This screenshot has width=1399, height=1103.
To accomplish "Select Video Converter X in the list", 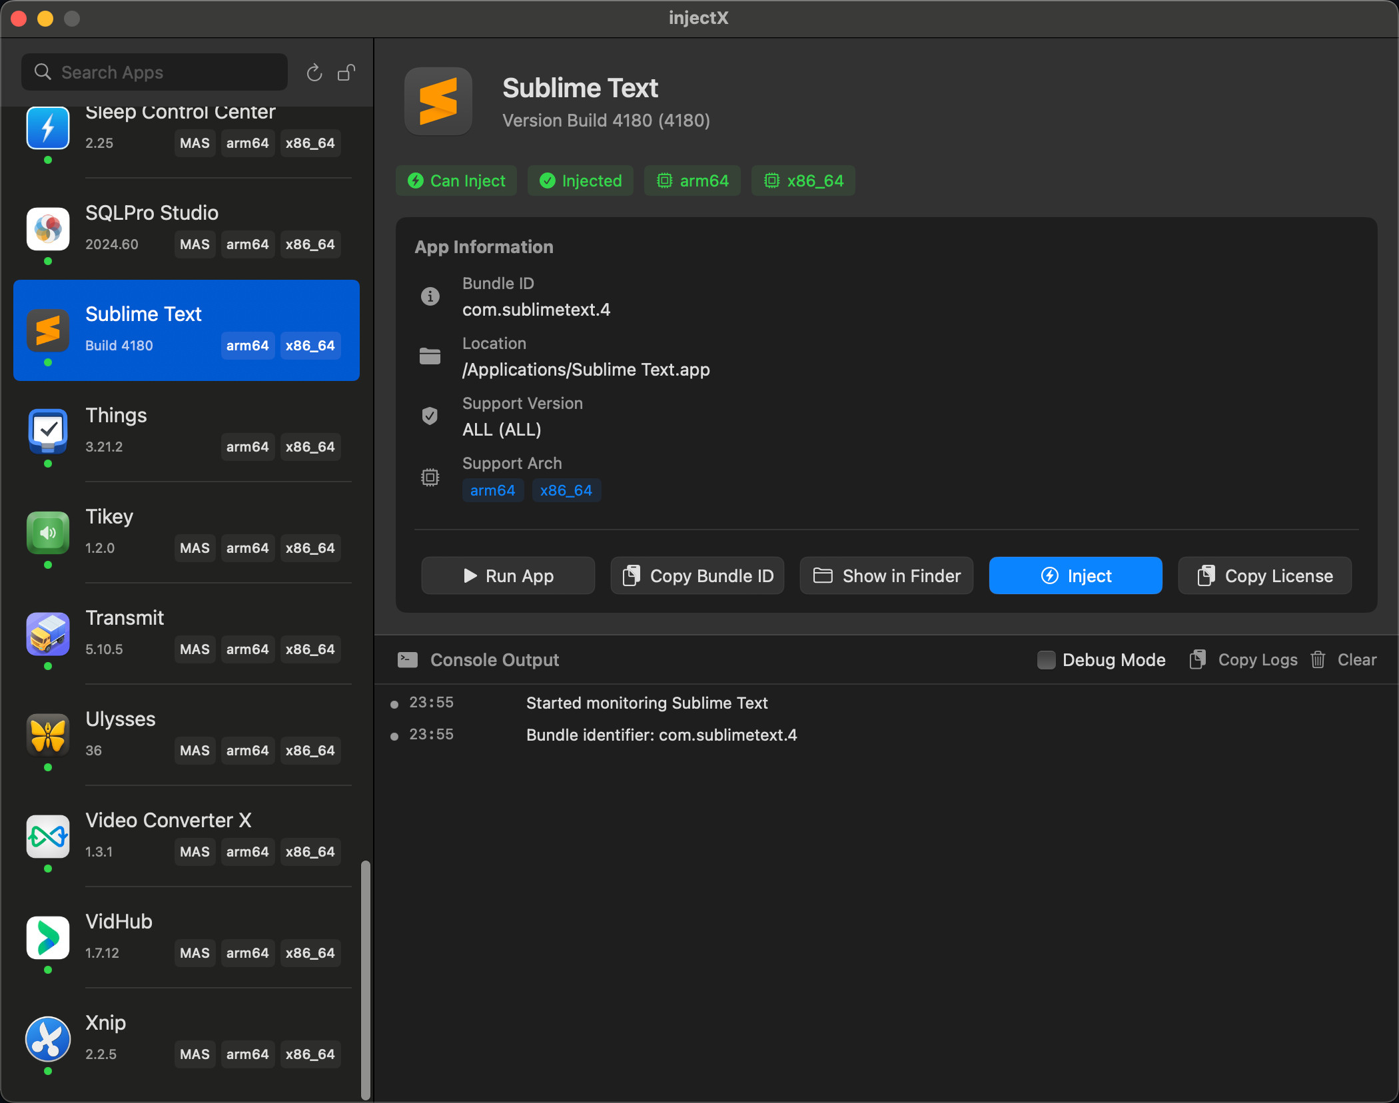I will 187,837.
